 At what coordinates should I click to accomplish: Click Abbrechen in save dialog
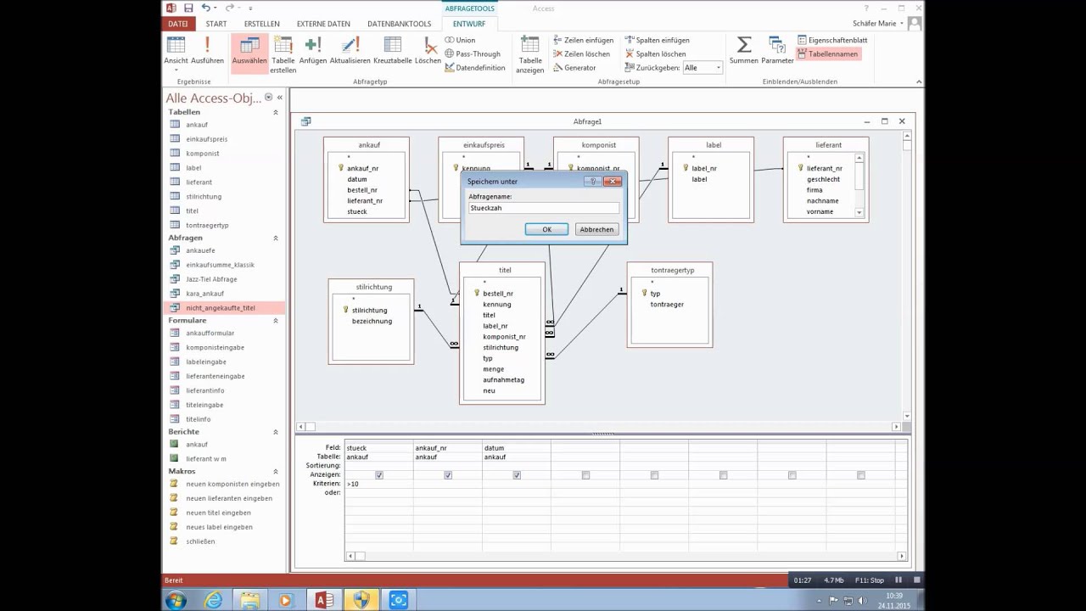pos(596,229)
